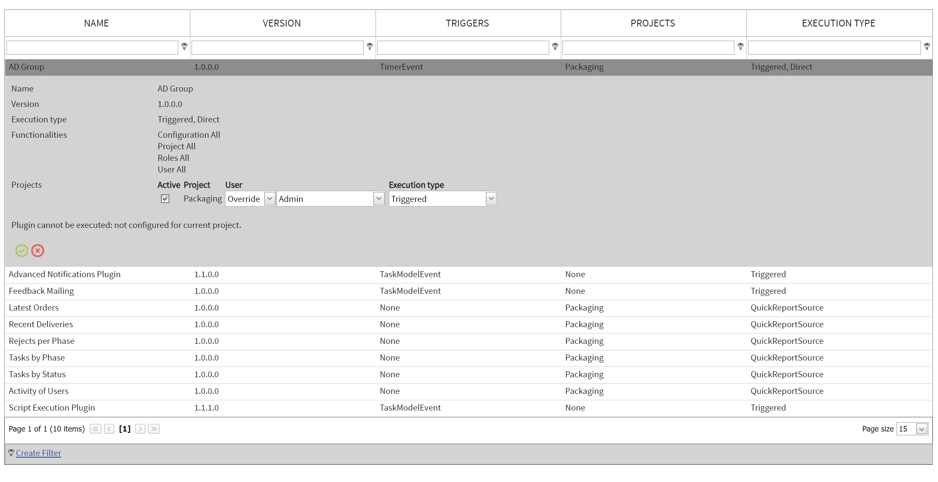Viewport: 938px width, 482px height.
Task: Click the filter icon in the VERSION column
Action: click(x=370, y=46)
